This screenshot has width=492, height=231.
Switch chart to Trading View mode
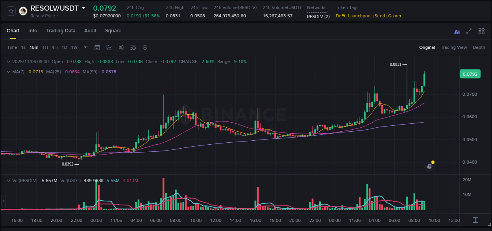point(454,47)
